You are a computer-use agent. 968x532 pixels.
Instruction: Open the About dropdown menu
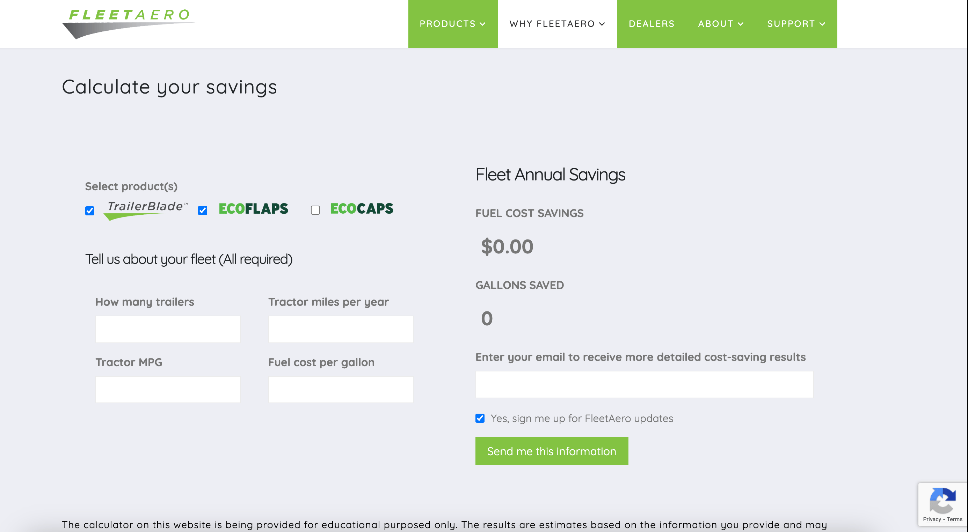[x=720, y=24]
